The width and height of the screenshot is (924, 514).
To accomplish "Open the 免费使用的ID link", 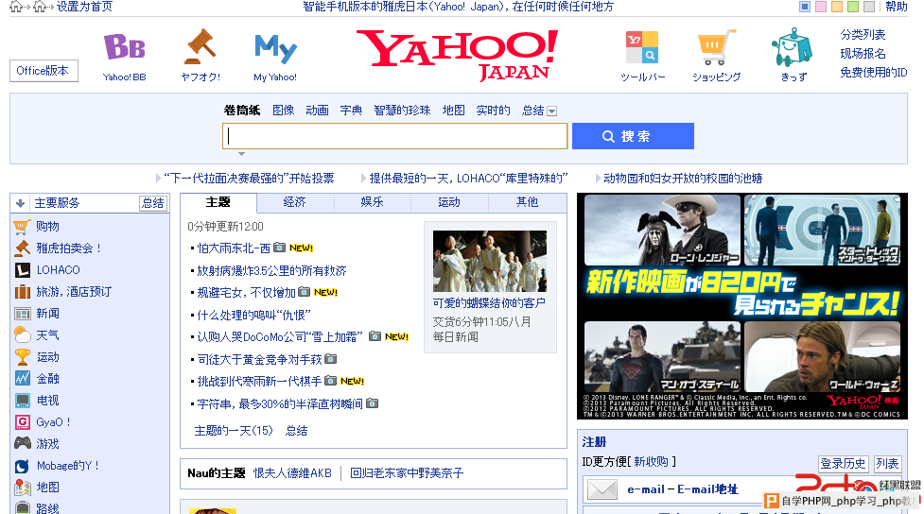I will tap(873, 73).
